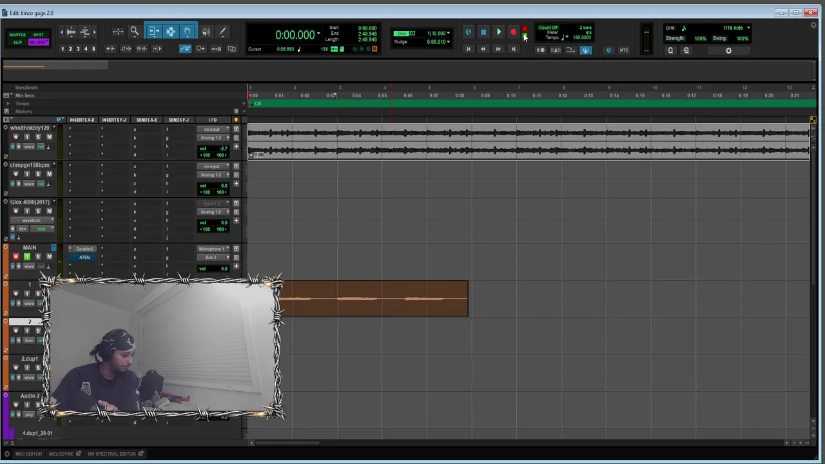
Task: Mute the Glox 4000(2017) track
Action: tap(49, 211)
